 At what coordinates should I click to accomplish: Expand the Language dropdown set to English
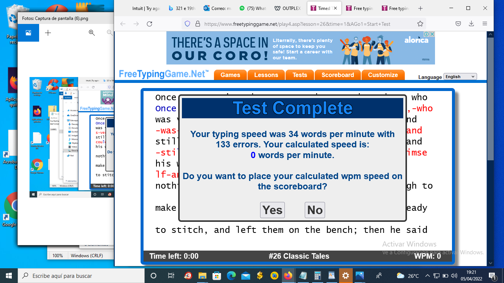tap(460, 77)
